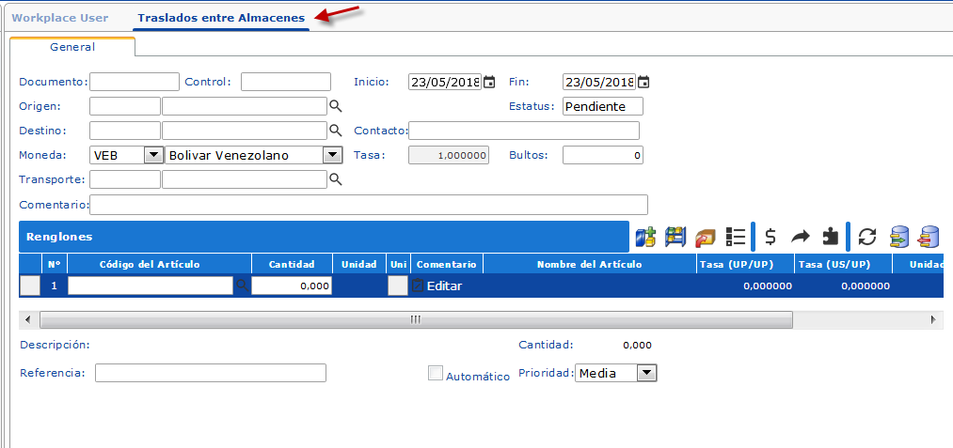Click the horizontal scrollbar thumb

click(416, 319)
